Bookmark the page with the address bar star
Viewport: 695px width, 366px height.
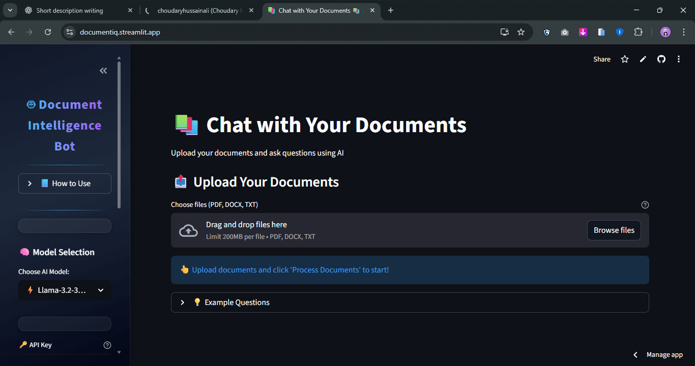521,32
